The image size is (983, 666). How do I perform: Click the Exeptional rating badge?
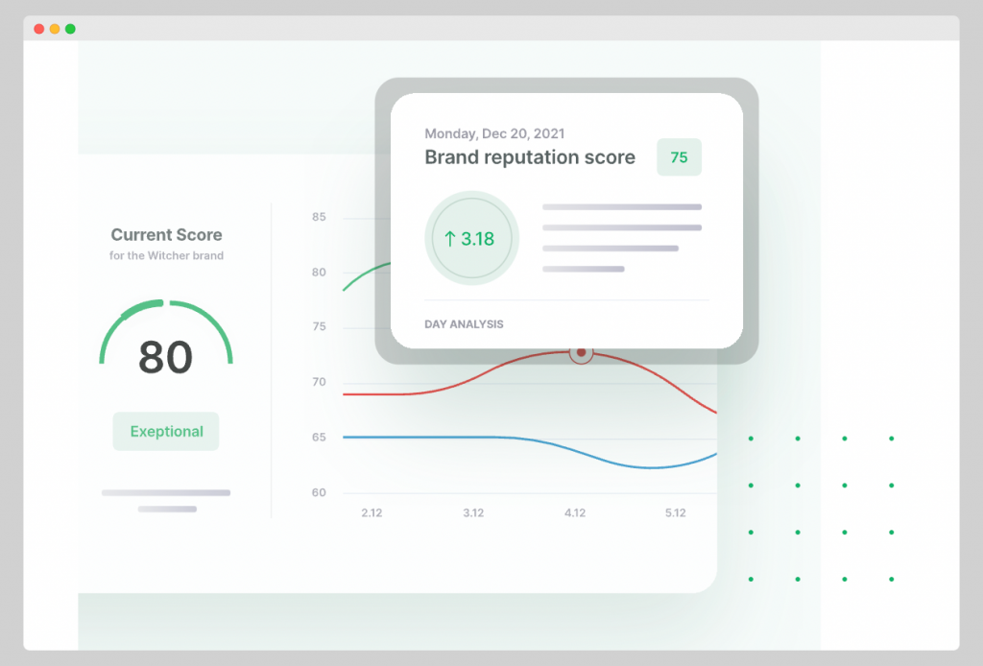(166, 432)
